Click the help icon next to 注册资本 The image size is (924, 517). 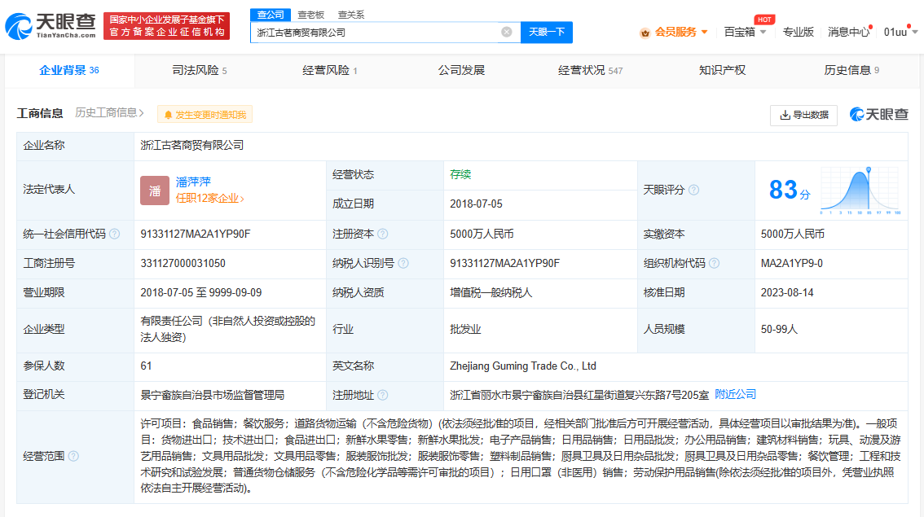[x=382, y=234]
